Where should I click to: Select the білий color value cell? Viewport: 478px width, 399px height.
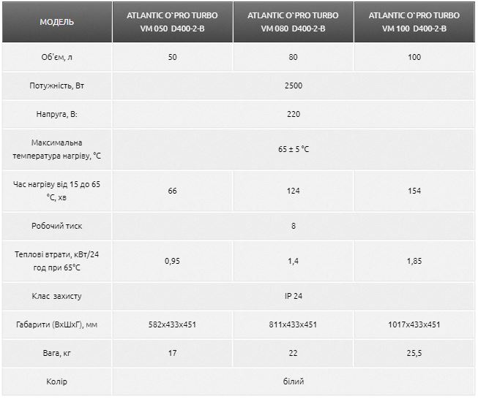293,381
